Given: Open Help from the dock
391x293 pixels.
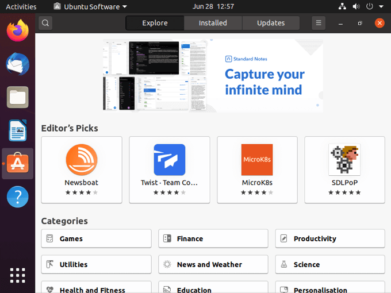Looking at the screenshot, I should click(x=18, y=197).
